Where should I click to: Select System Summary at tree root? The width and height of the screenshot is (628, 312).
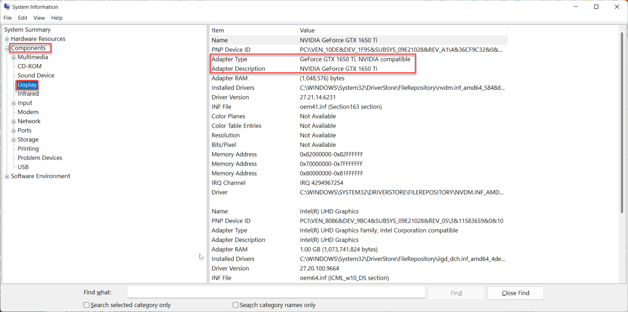pyautogui.click(x=27, y=30)
